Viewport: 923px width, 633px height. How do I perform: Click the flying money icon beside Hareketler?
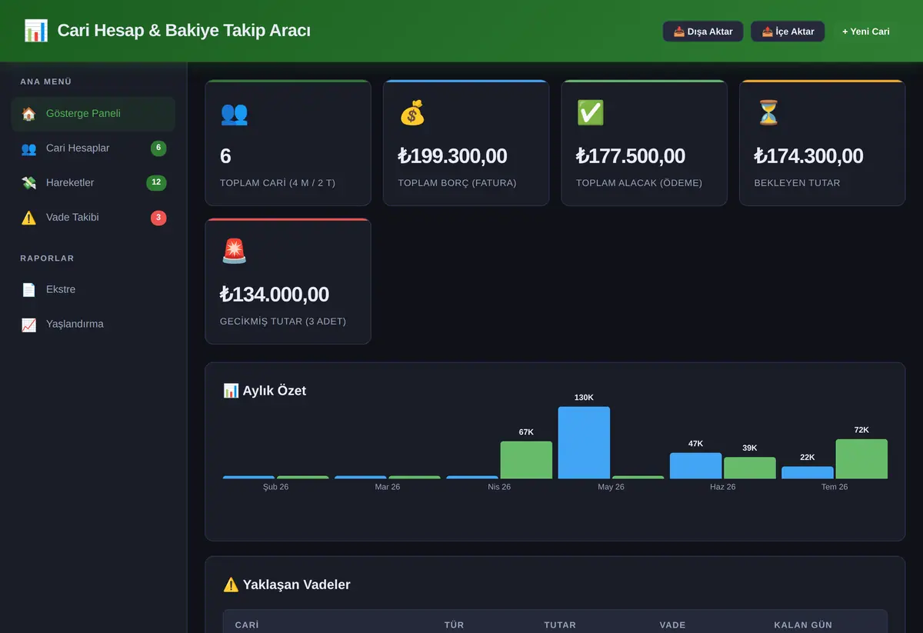(28, 183)
